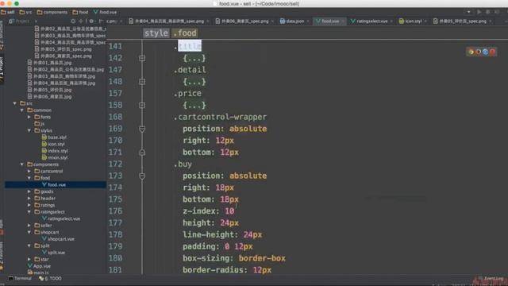Collapse the stylus folder

pyautogui.click(x=29, y=130)
